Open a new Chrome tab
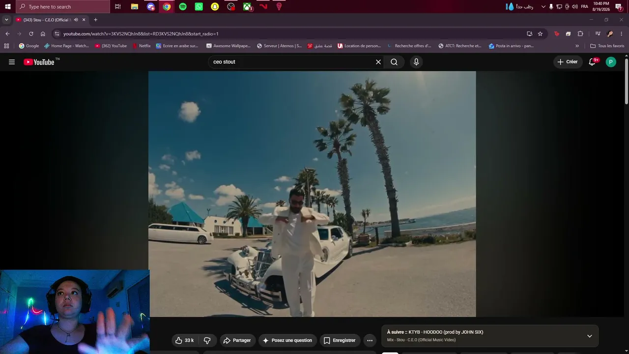The width and height of the screenshot is (629, 354). point(95,20)
